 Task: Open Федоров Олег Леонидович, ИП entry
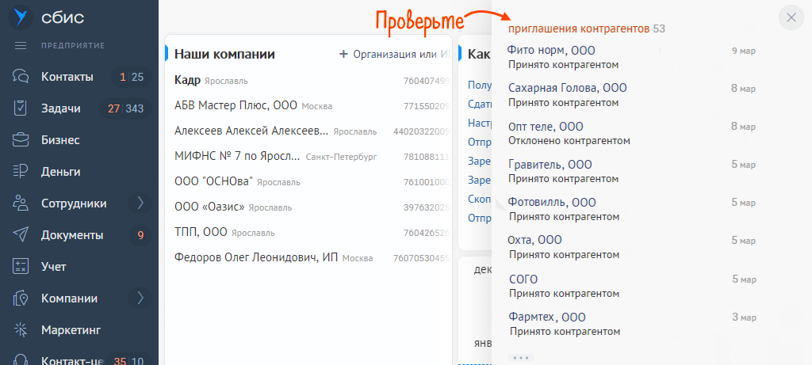pyautogui.click(x=257, y=257)
